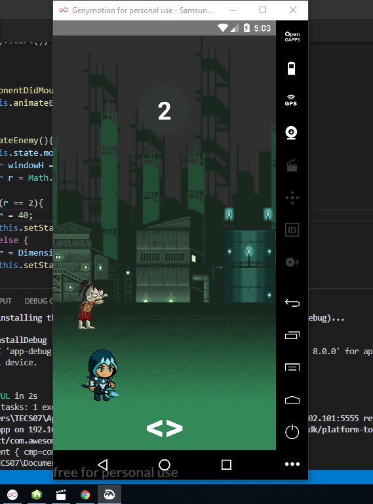Tap the Android back triangle navigation button
The image size is (373, 504).
coord(103,465)
